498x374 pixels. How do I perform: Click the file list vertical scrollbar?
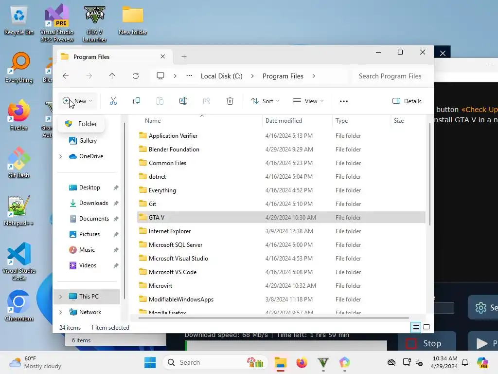coord(430,174)
